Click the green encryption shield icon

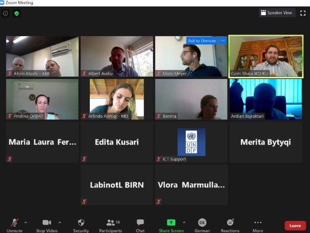coord(16,13)
